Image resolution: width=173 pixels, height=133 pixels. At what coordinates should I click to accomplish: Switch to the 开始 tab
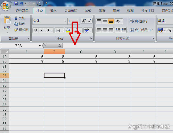[x=39, y=11]
